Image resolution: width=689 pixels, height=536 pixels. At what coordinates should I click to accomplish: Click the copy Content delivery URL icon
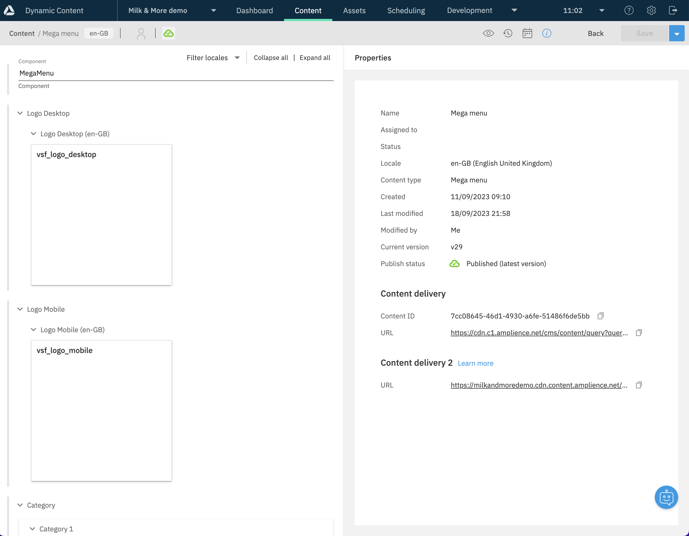[x=639, y=333]
